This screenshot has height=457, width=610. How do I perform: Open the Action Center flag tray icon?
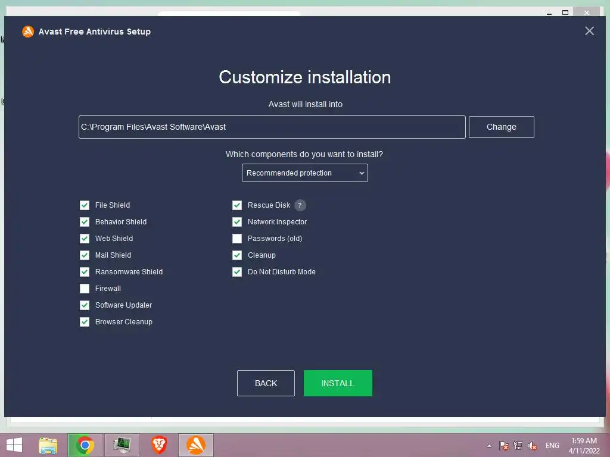click(x=503, y=446)
